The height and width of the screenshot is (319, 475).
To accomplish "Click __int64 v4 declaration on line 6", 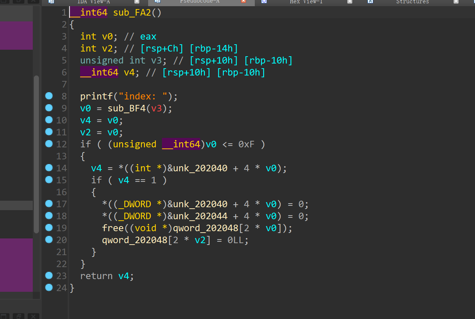I will tap(110, 73).
